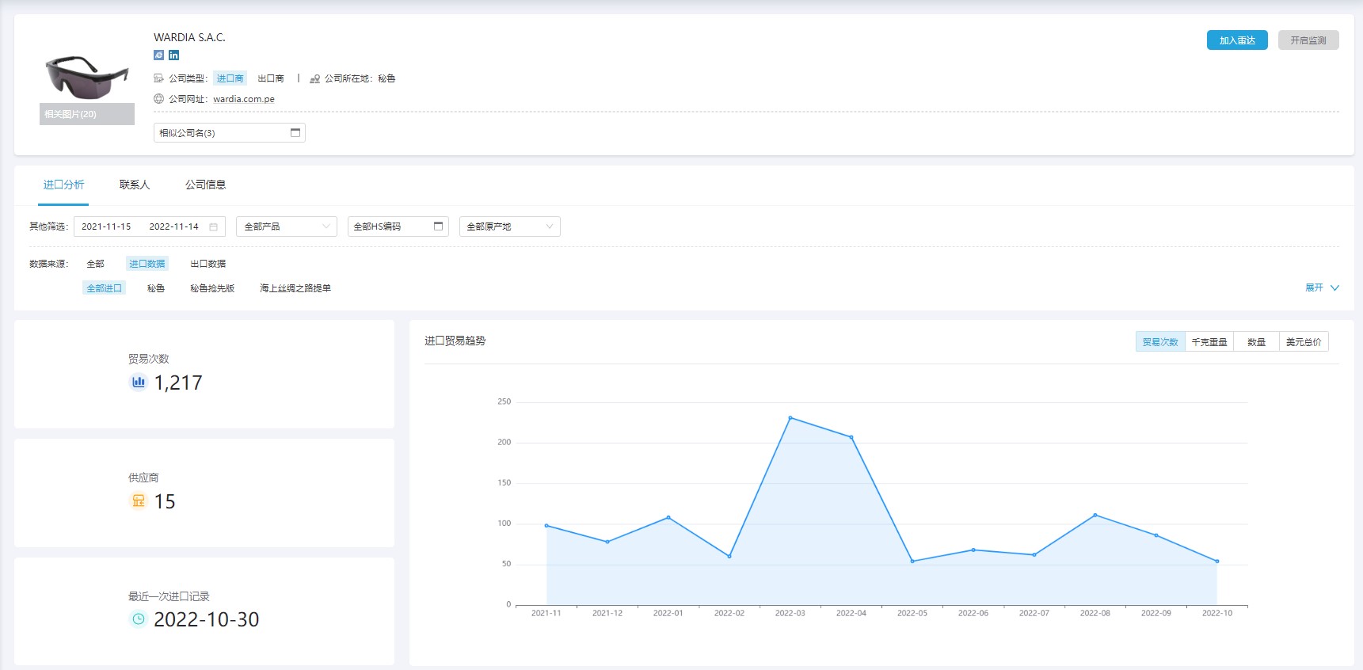
Task: Click the company location icon
Action: pyautogui.click(x=314, y=78)
